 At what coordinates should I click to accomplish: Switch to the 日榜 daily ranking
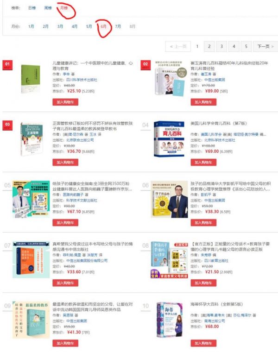point(32,8)
